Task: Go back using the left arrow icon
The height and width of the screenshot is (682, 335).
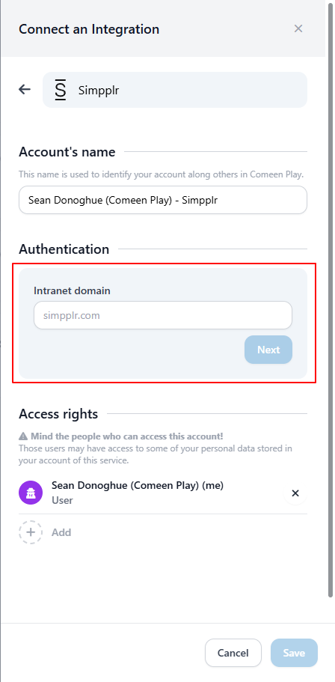Action: coord(25,90)
